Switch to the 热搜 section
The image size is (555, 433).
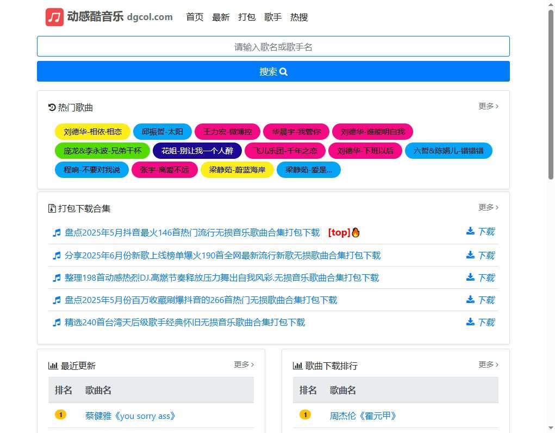298,17
